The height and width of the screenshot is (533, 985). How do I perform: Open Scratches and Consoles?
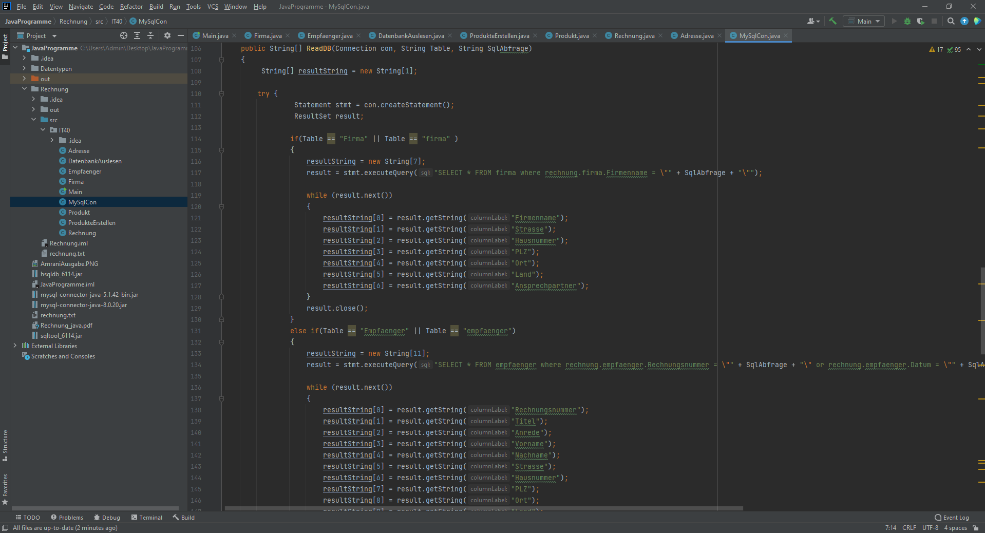(x=63, y=356)
